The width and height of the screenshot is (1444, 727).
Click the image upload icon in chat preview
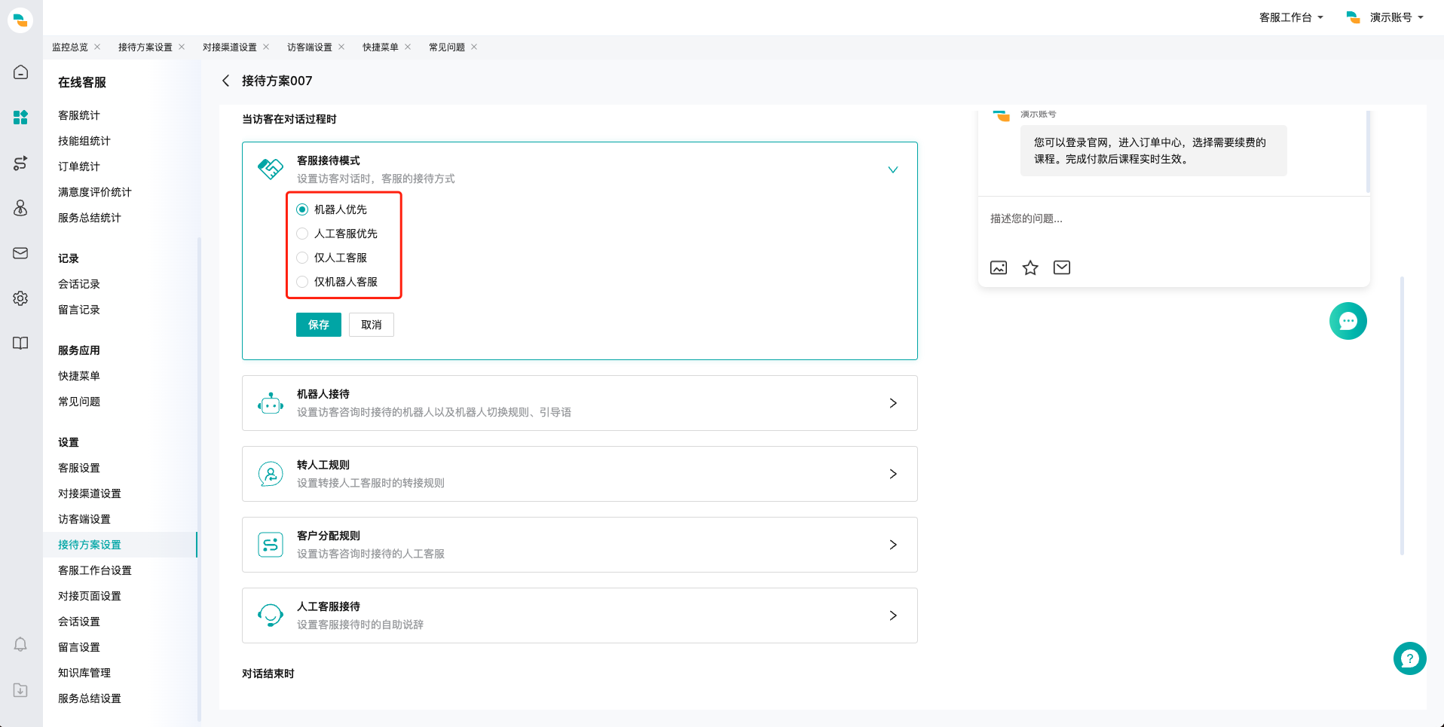coord(999,267)
